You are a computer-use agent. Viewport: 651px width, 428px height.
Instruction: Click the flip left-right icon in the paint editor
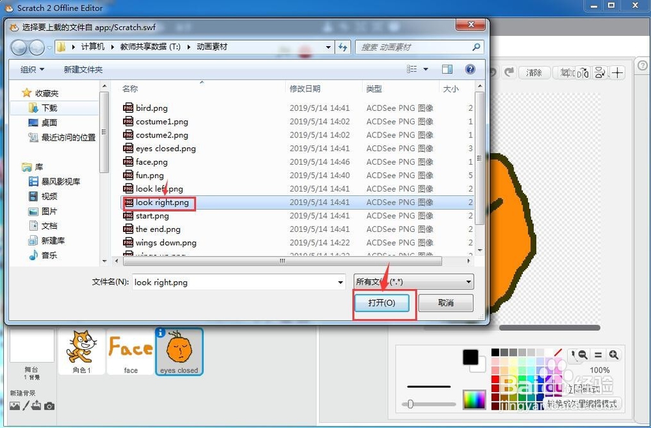[583, 73]
